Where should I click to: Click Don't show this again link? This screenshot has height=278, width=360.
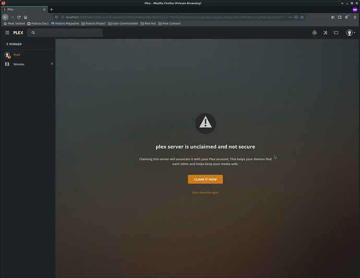tap(205, 192)
